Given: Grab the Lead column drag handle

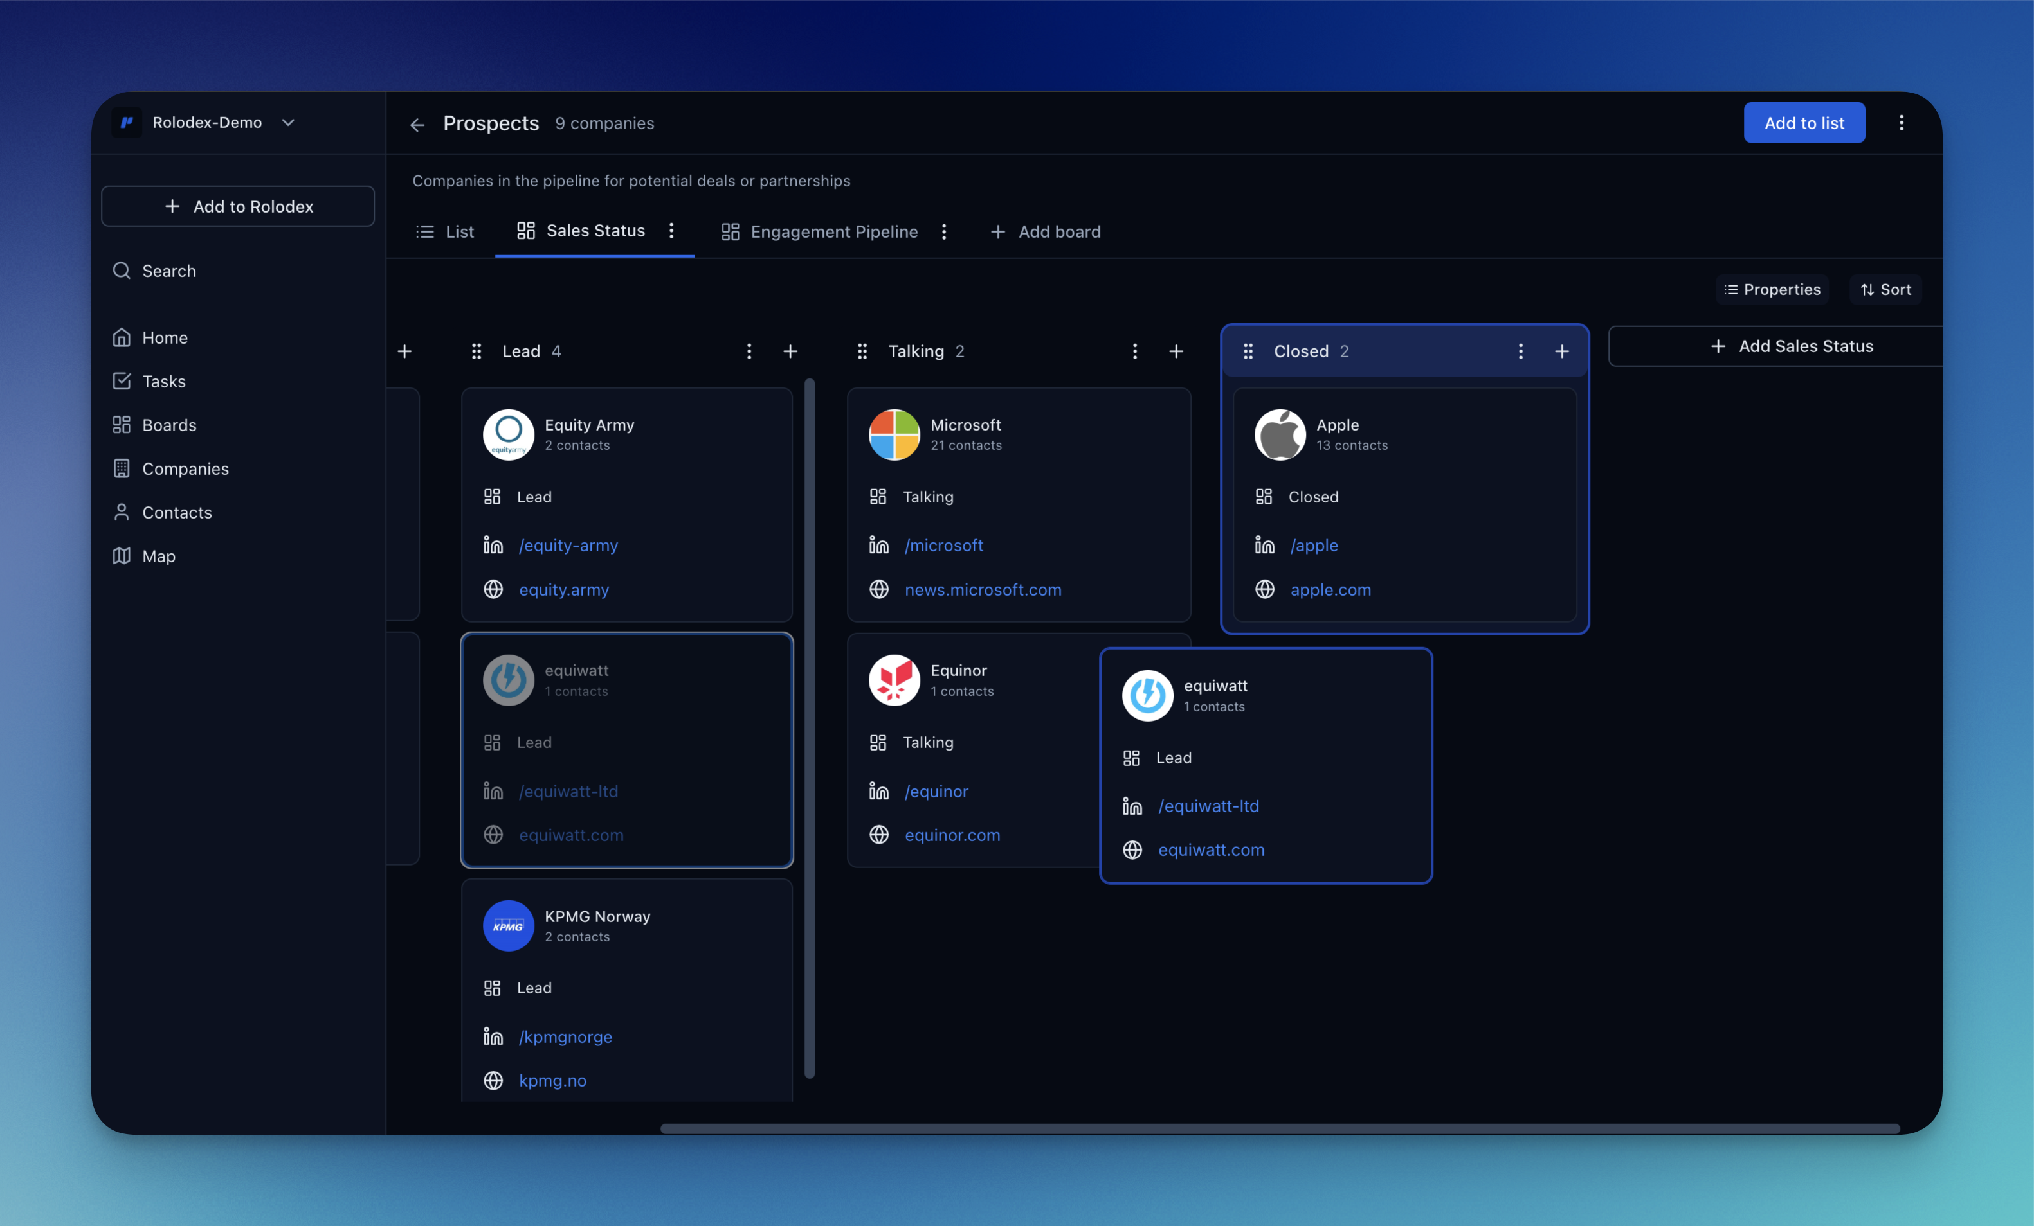Looking at the screenshot, I should point(477,351).
